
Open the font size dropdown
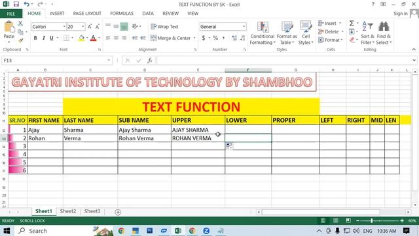pyautogui.click(x=83, y=26)
